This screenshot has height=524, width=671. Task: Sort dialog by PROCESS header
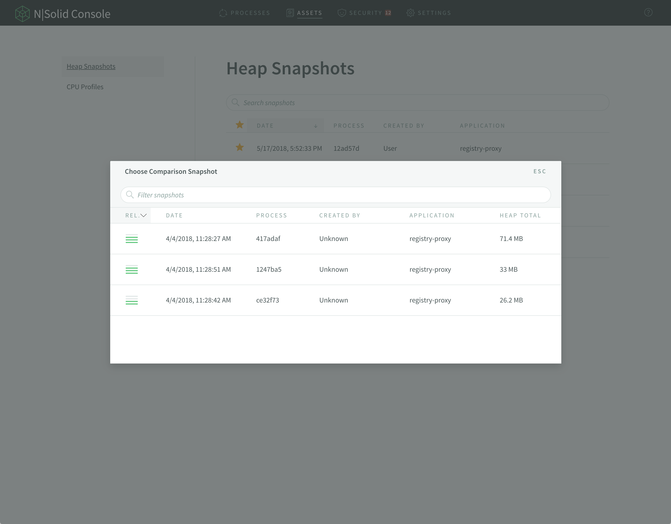click(272, 215)
